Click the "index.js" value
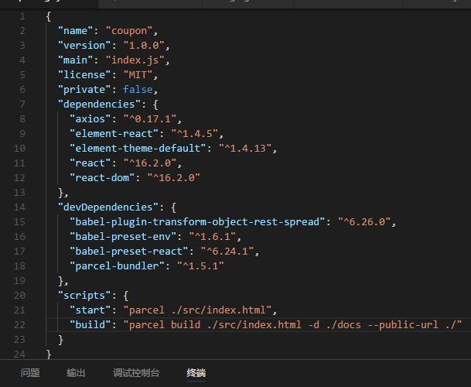The image size is (471, 387). (x=135, y=60)
